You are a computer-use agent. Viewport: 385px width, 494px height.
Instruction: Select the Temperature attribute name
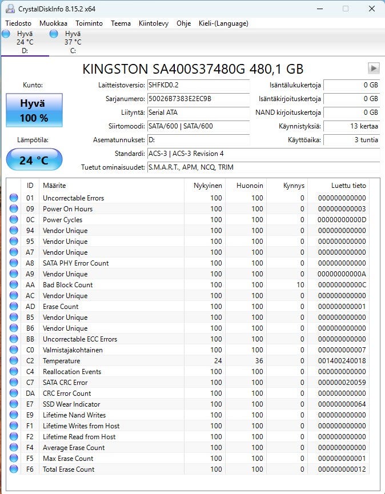(x=62, y=361)
